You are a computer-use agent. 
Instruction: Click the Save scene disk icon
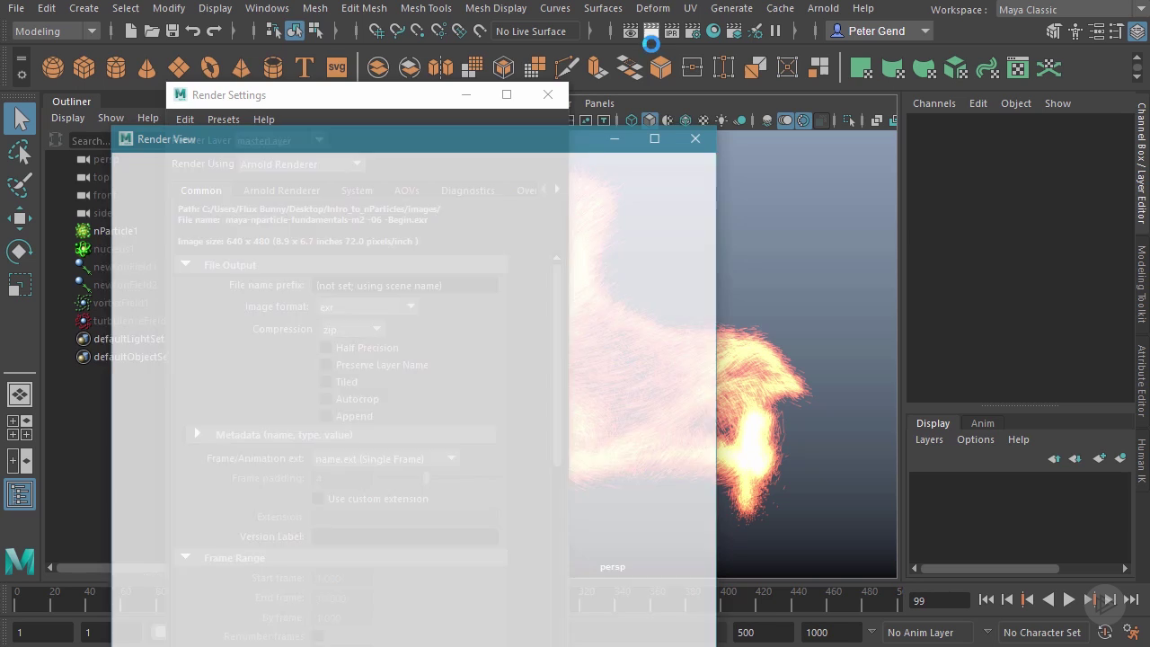tap(172, 31)
